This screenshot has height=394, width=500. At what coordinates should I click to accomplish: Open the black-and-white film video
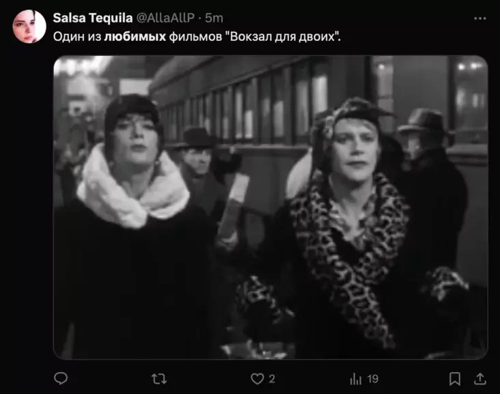point(270,208)
